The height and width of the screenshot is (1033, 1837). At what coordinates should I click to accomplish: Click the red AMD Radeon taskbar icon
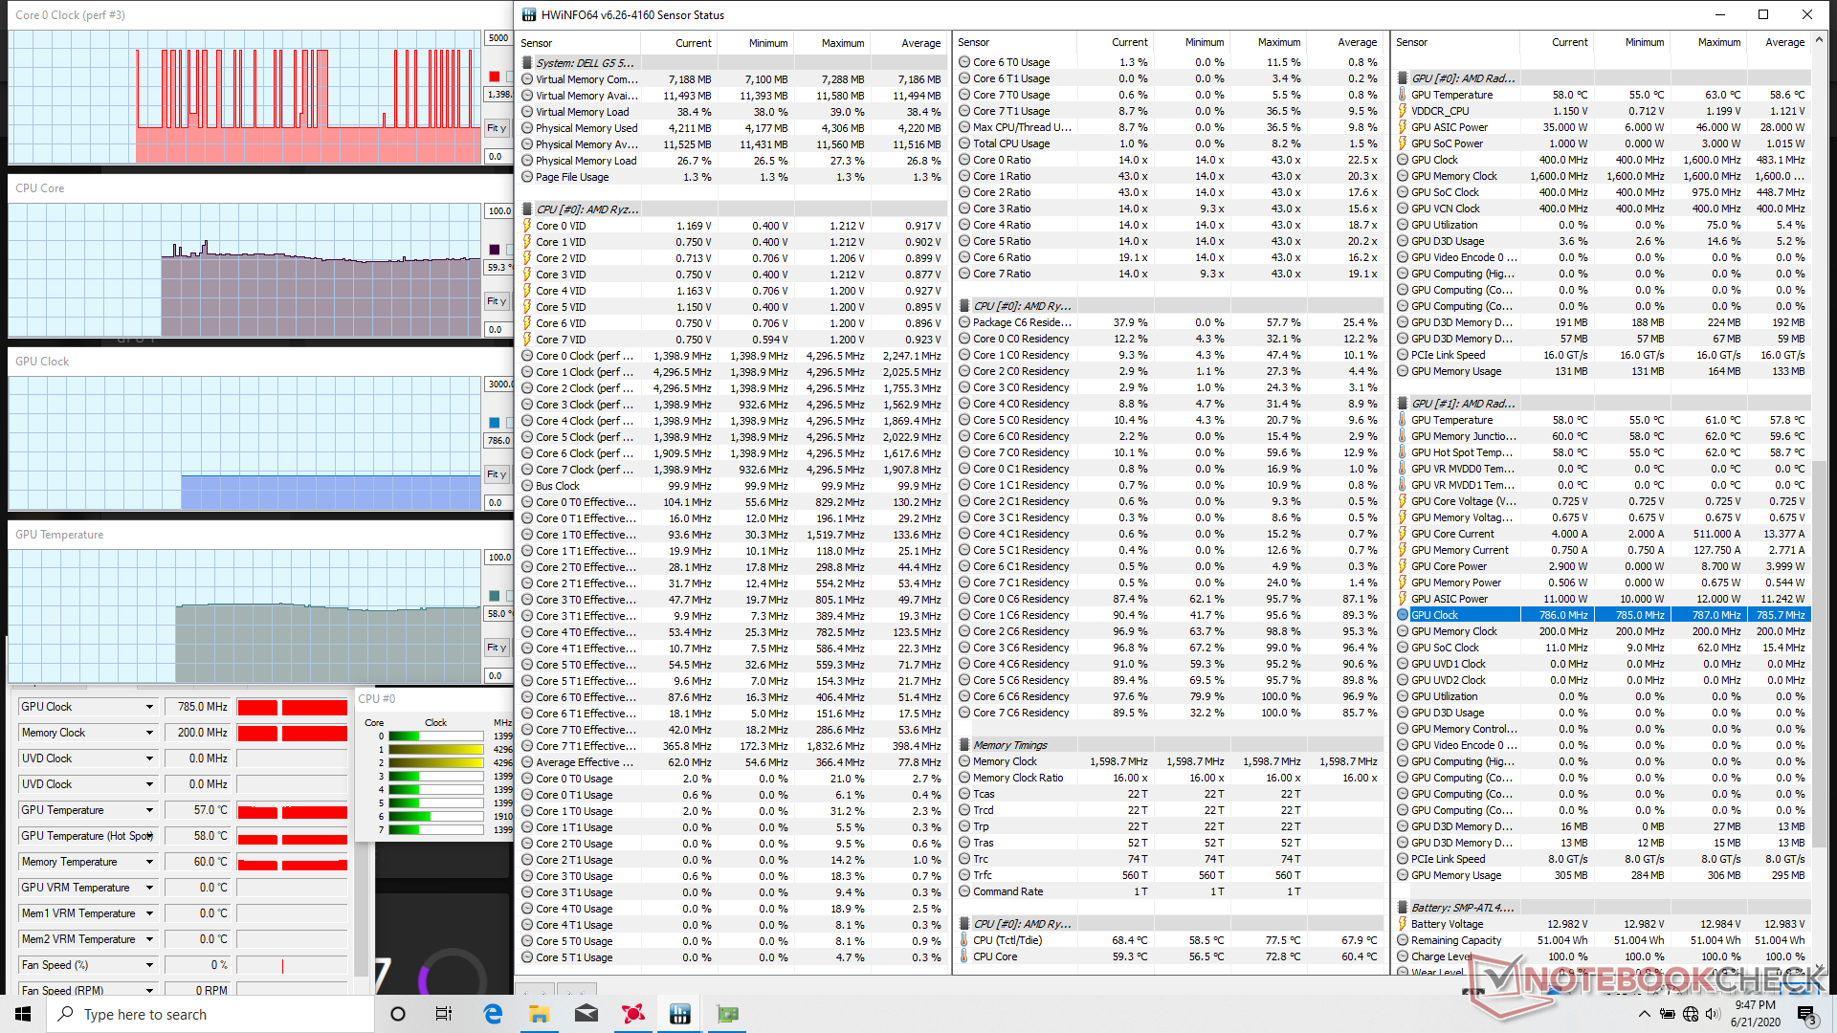(632, 1014)
